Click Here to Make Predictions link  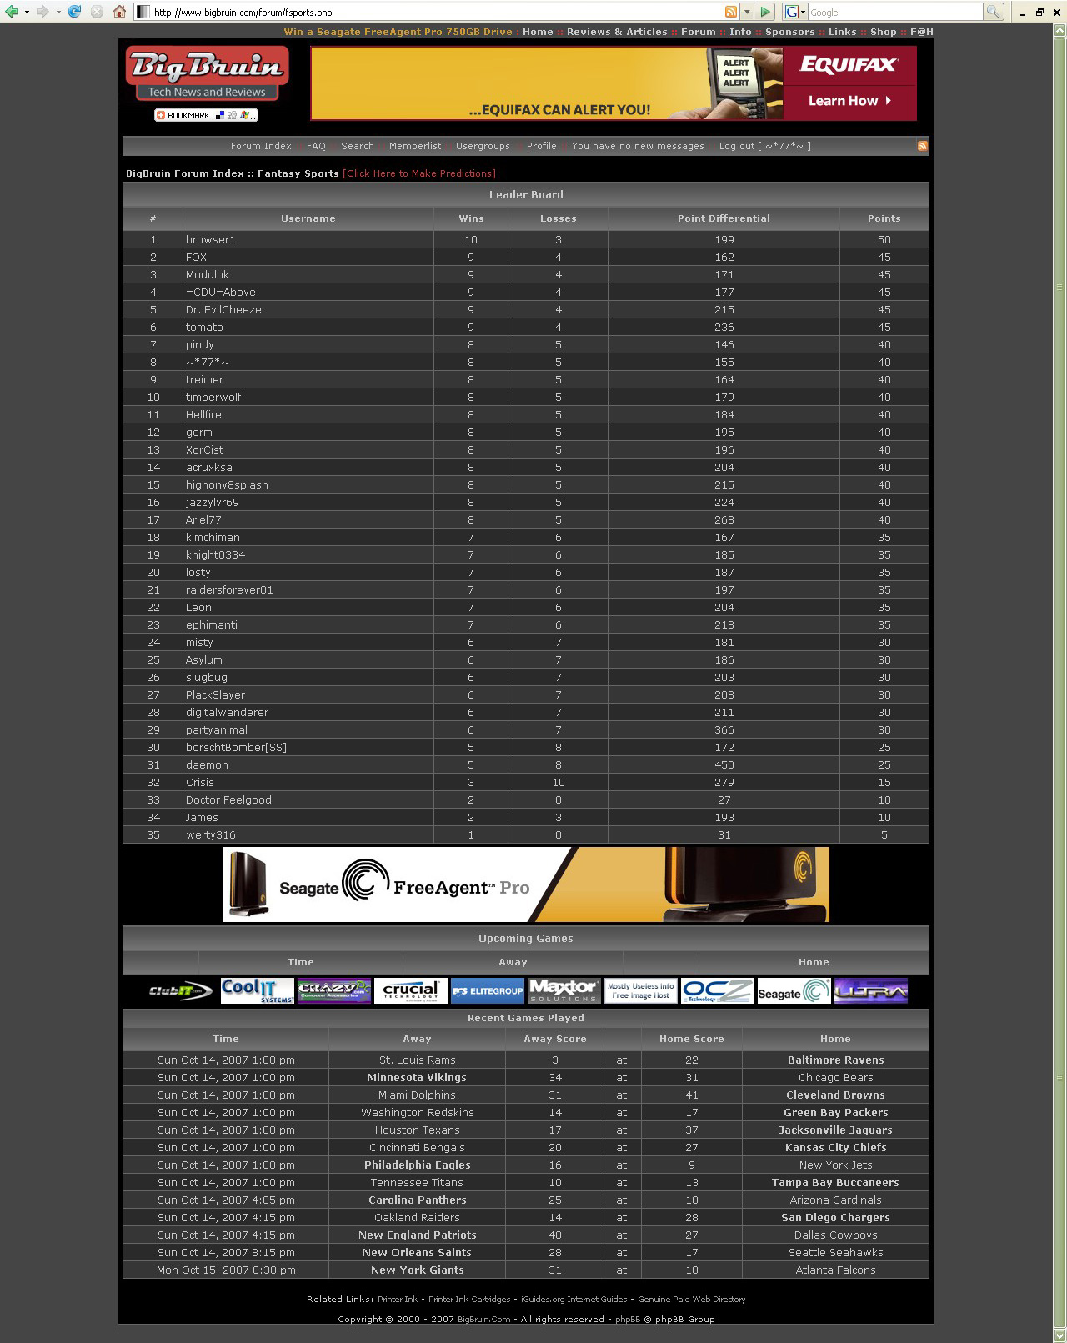419,173
